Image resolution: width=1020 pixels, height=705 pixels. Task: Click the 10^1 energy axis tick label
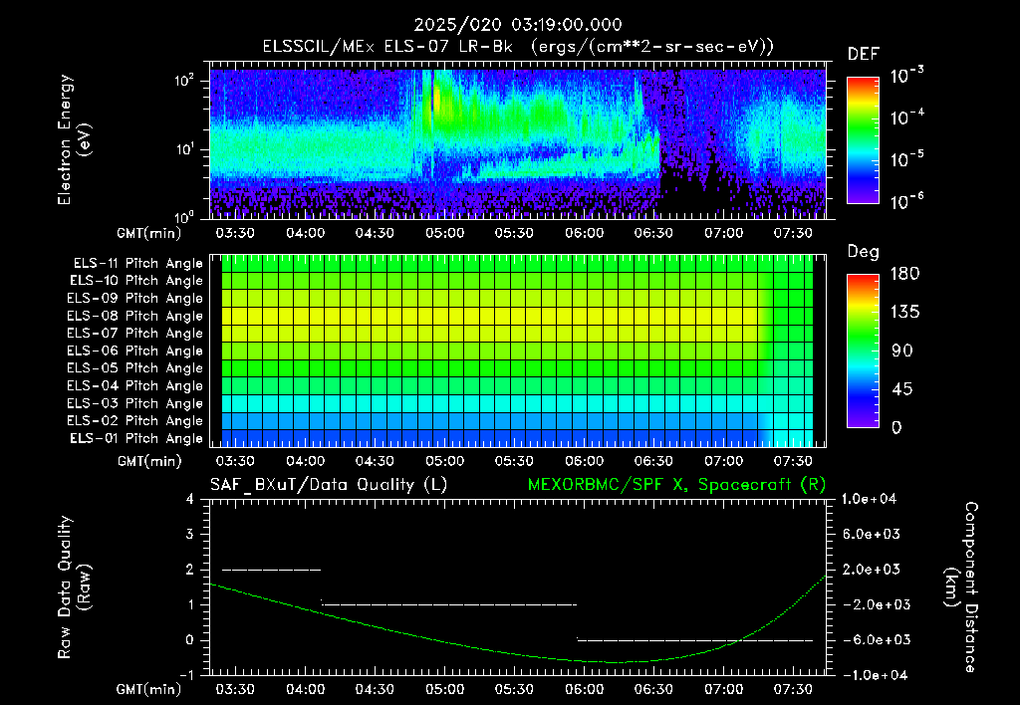184,149
